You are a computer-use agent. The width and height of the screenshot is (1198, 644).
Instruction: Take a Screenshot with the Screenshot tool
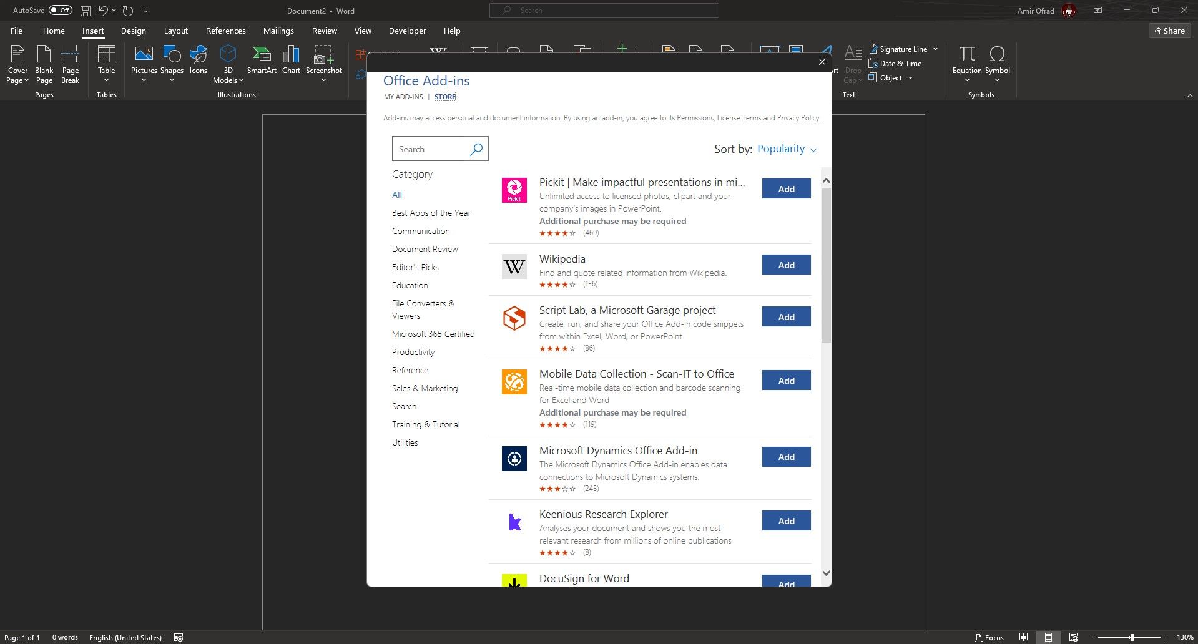[x=324, y=64]
